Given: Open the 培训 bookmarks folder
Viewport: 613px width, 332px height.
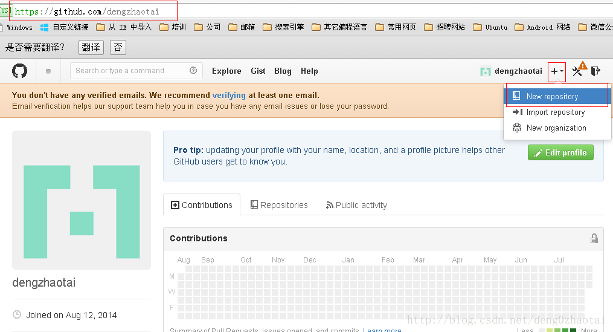Looking at the screenshot, I should point(173,27).
